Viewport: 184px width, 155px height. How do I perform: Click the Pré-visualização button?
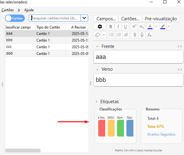[161, 19]
